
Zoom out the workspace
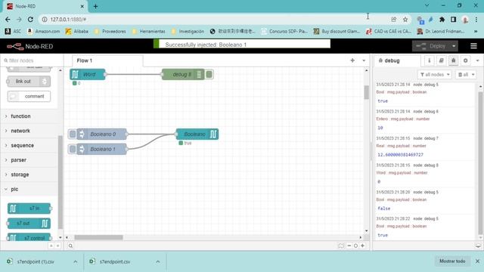[x=349, y=246]
